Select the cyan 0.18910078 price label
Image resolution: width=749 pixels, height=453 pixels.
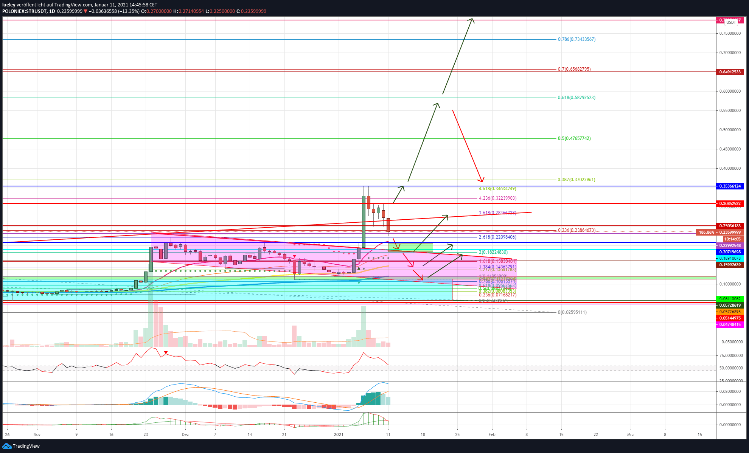[x=730, y=258]
